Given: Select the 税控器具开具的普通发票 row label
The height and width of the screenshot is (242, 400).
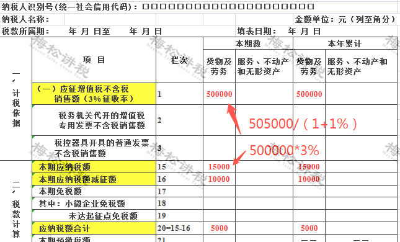Looking at the screenshot, I should (x=94, y=148).
